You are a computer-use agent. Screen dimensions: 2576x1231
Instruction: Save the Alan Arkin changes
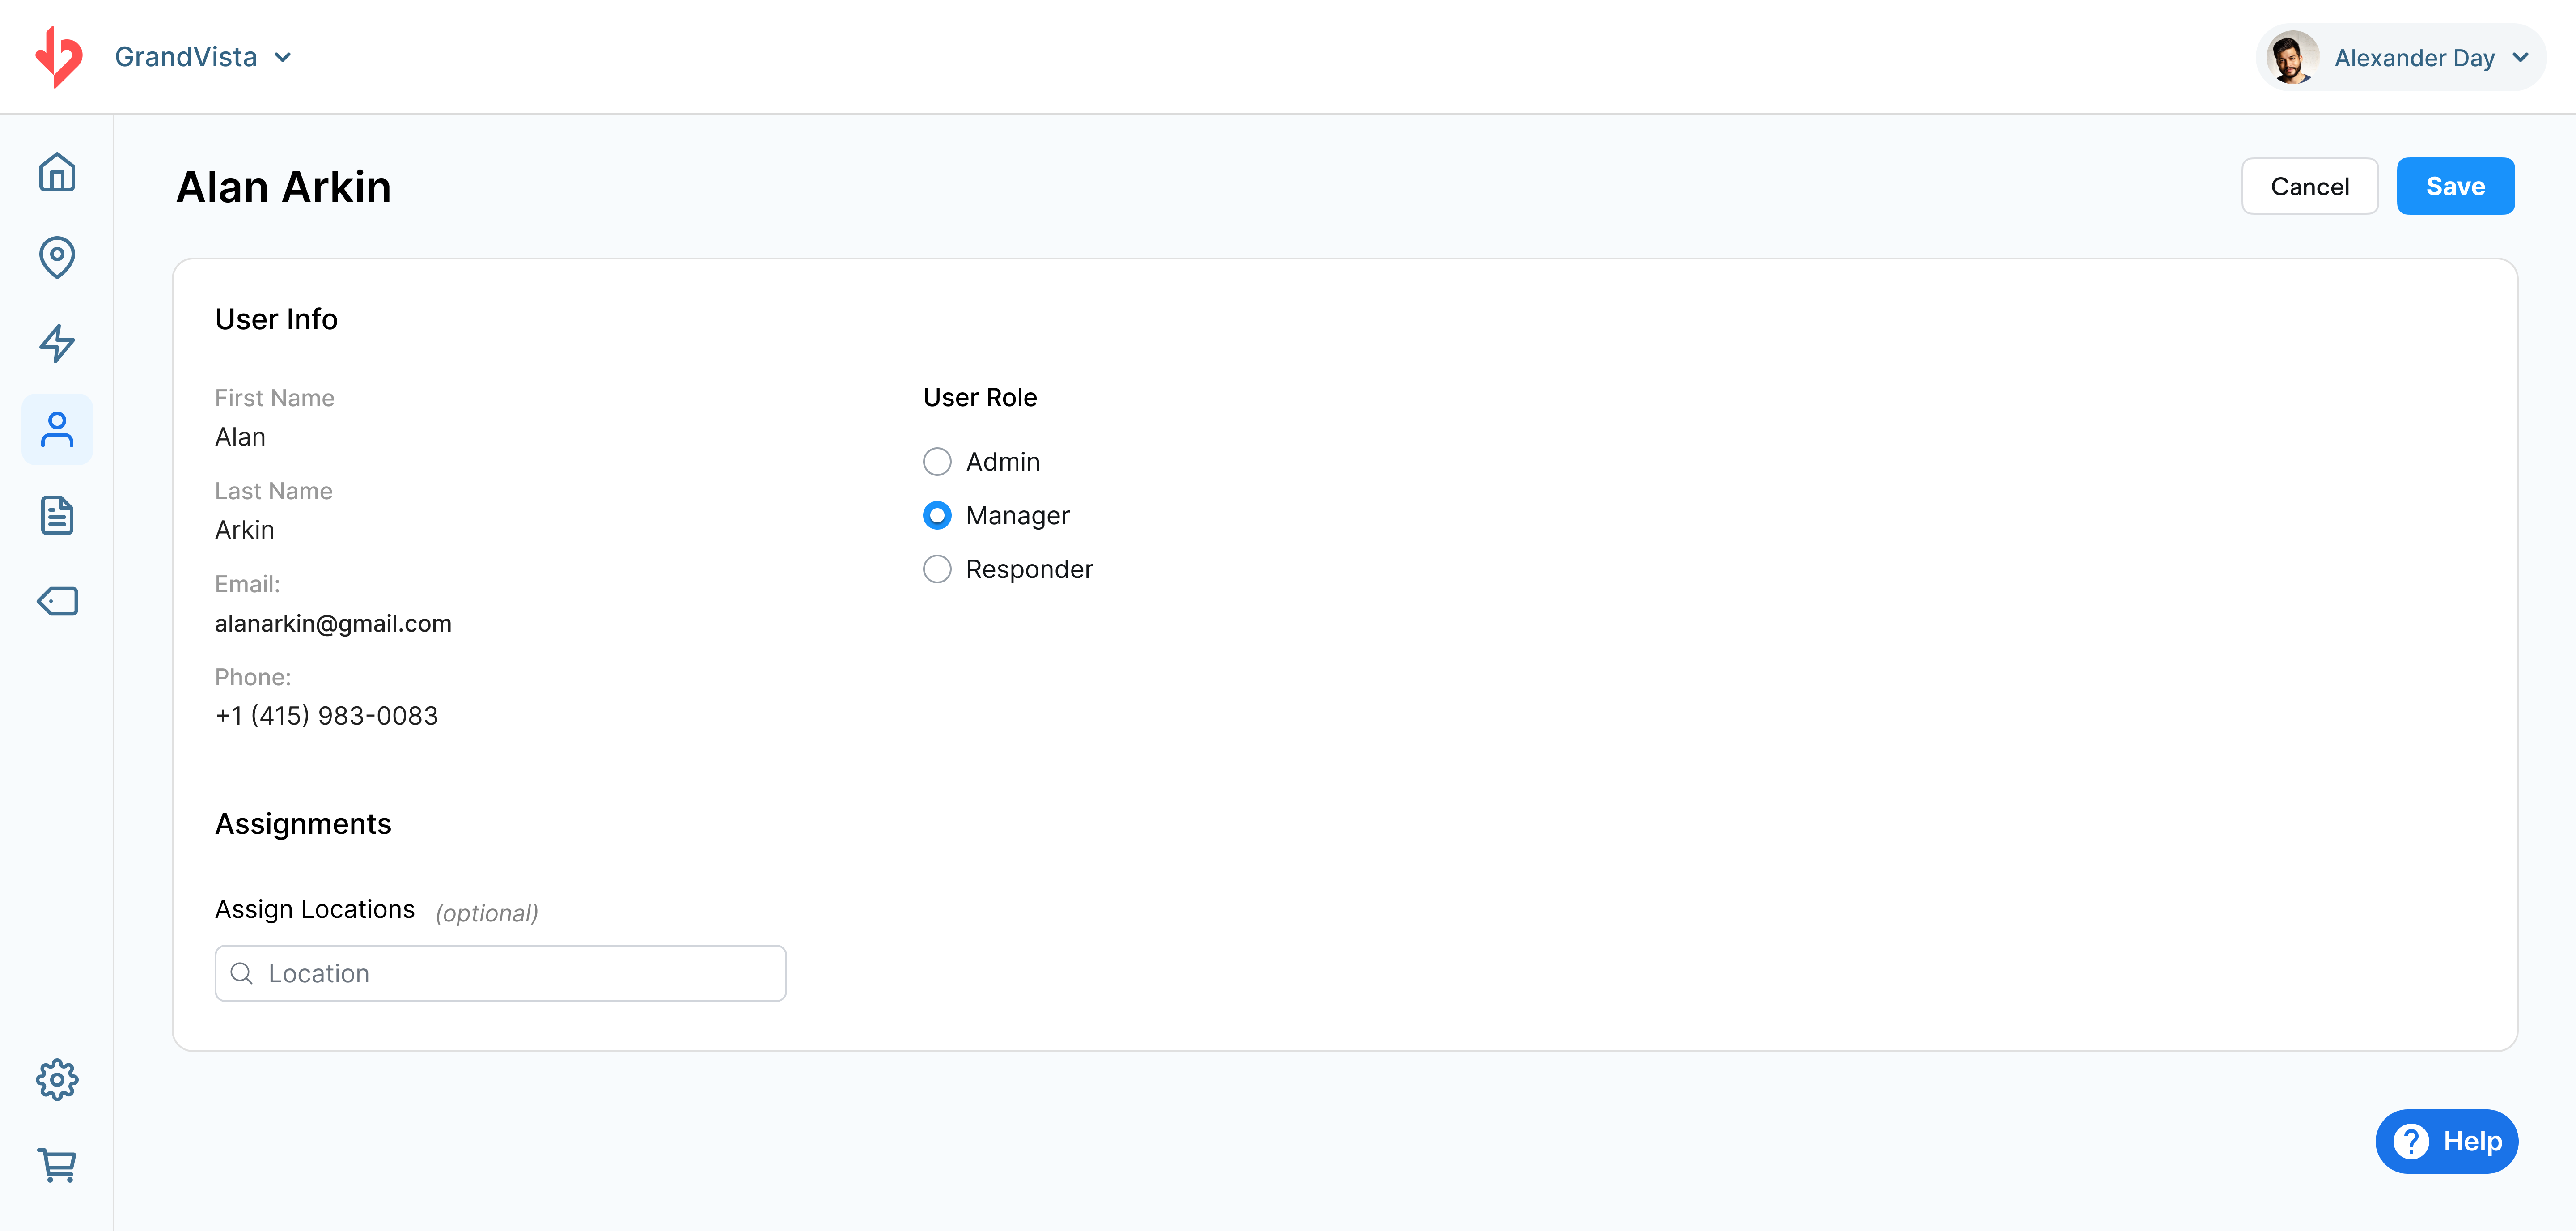(x=2454, y=186)
